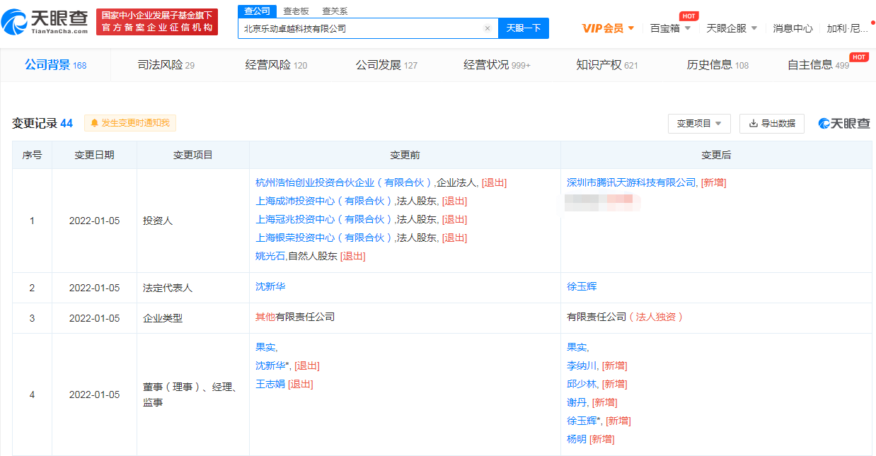Switch to 经营状况 tab
Viewport: 876px width, 456px height.
(x=497, y=65)
